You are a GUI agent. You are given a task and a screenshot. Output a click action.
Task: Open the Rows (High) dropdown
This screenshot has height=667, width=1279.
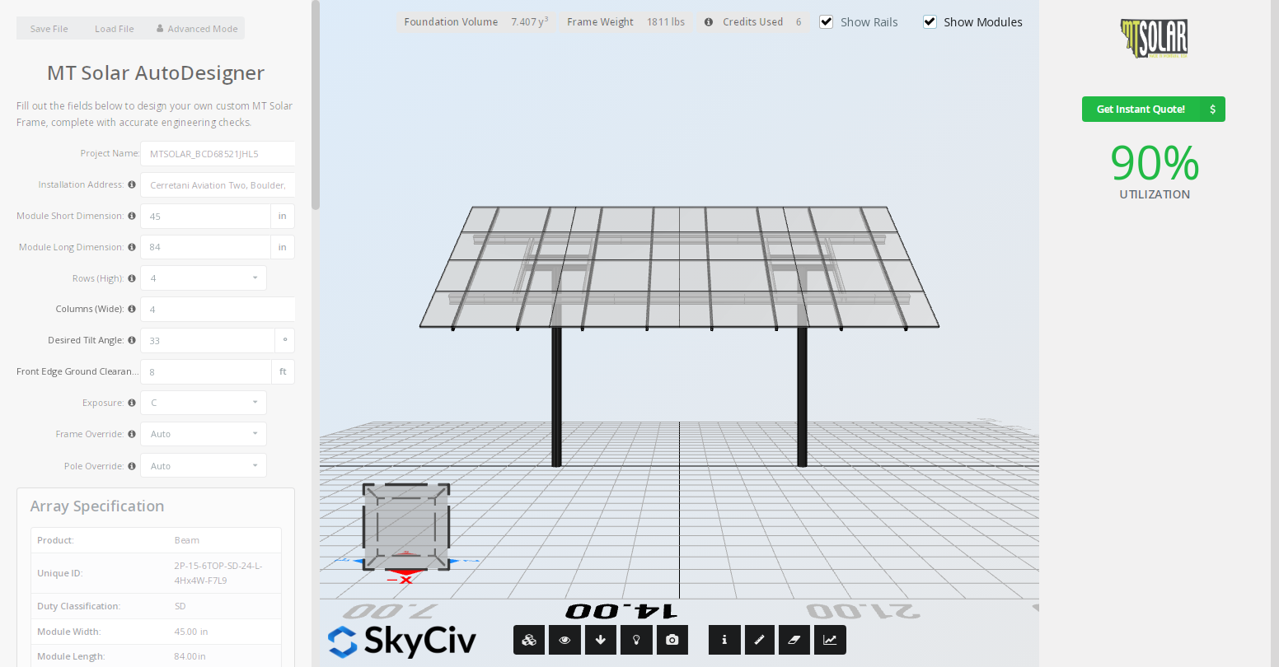tap(204, 278)
